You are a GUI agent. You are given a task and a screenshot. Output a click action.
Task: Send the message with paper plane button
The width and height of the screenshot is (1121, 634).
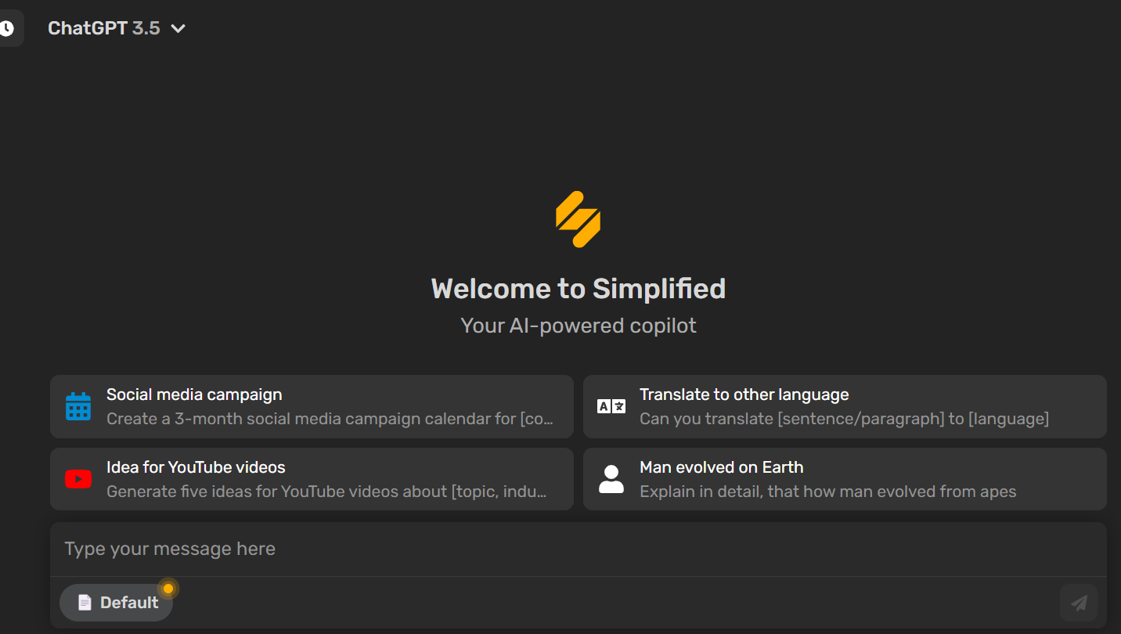[x=1079, y=603]
